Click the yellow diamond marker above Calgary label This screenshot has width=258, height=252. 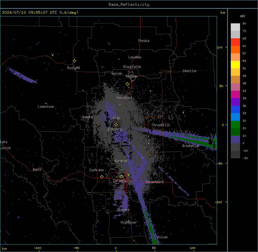pos(121,176)
